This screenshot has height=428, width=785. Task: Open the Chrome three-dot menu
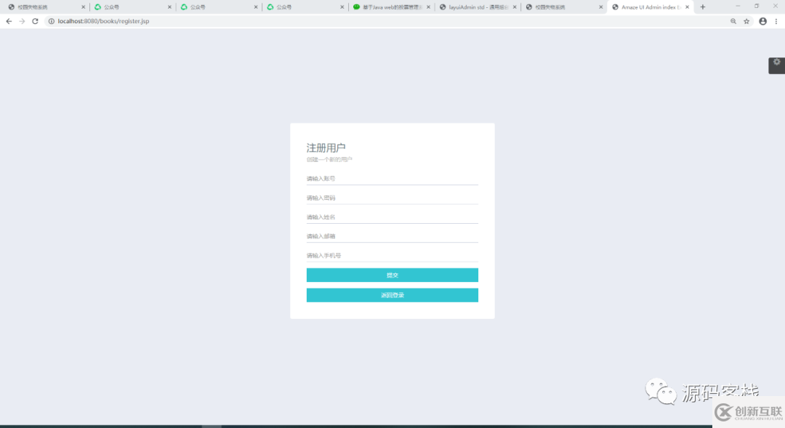tap(776, 21)
